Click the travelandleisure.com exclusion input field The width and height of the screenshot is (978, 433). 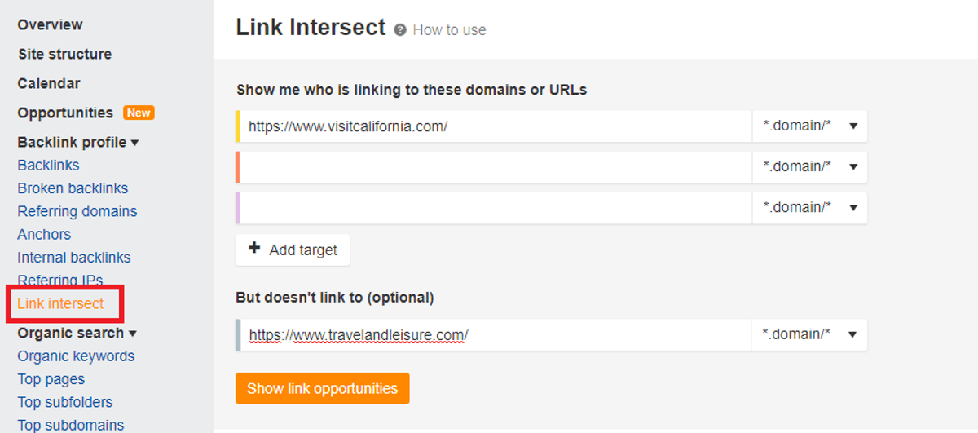[496, 334]
